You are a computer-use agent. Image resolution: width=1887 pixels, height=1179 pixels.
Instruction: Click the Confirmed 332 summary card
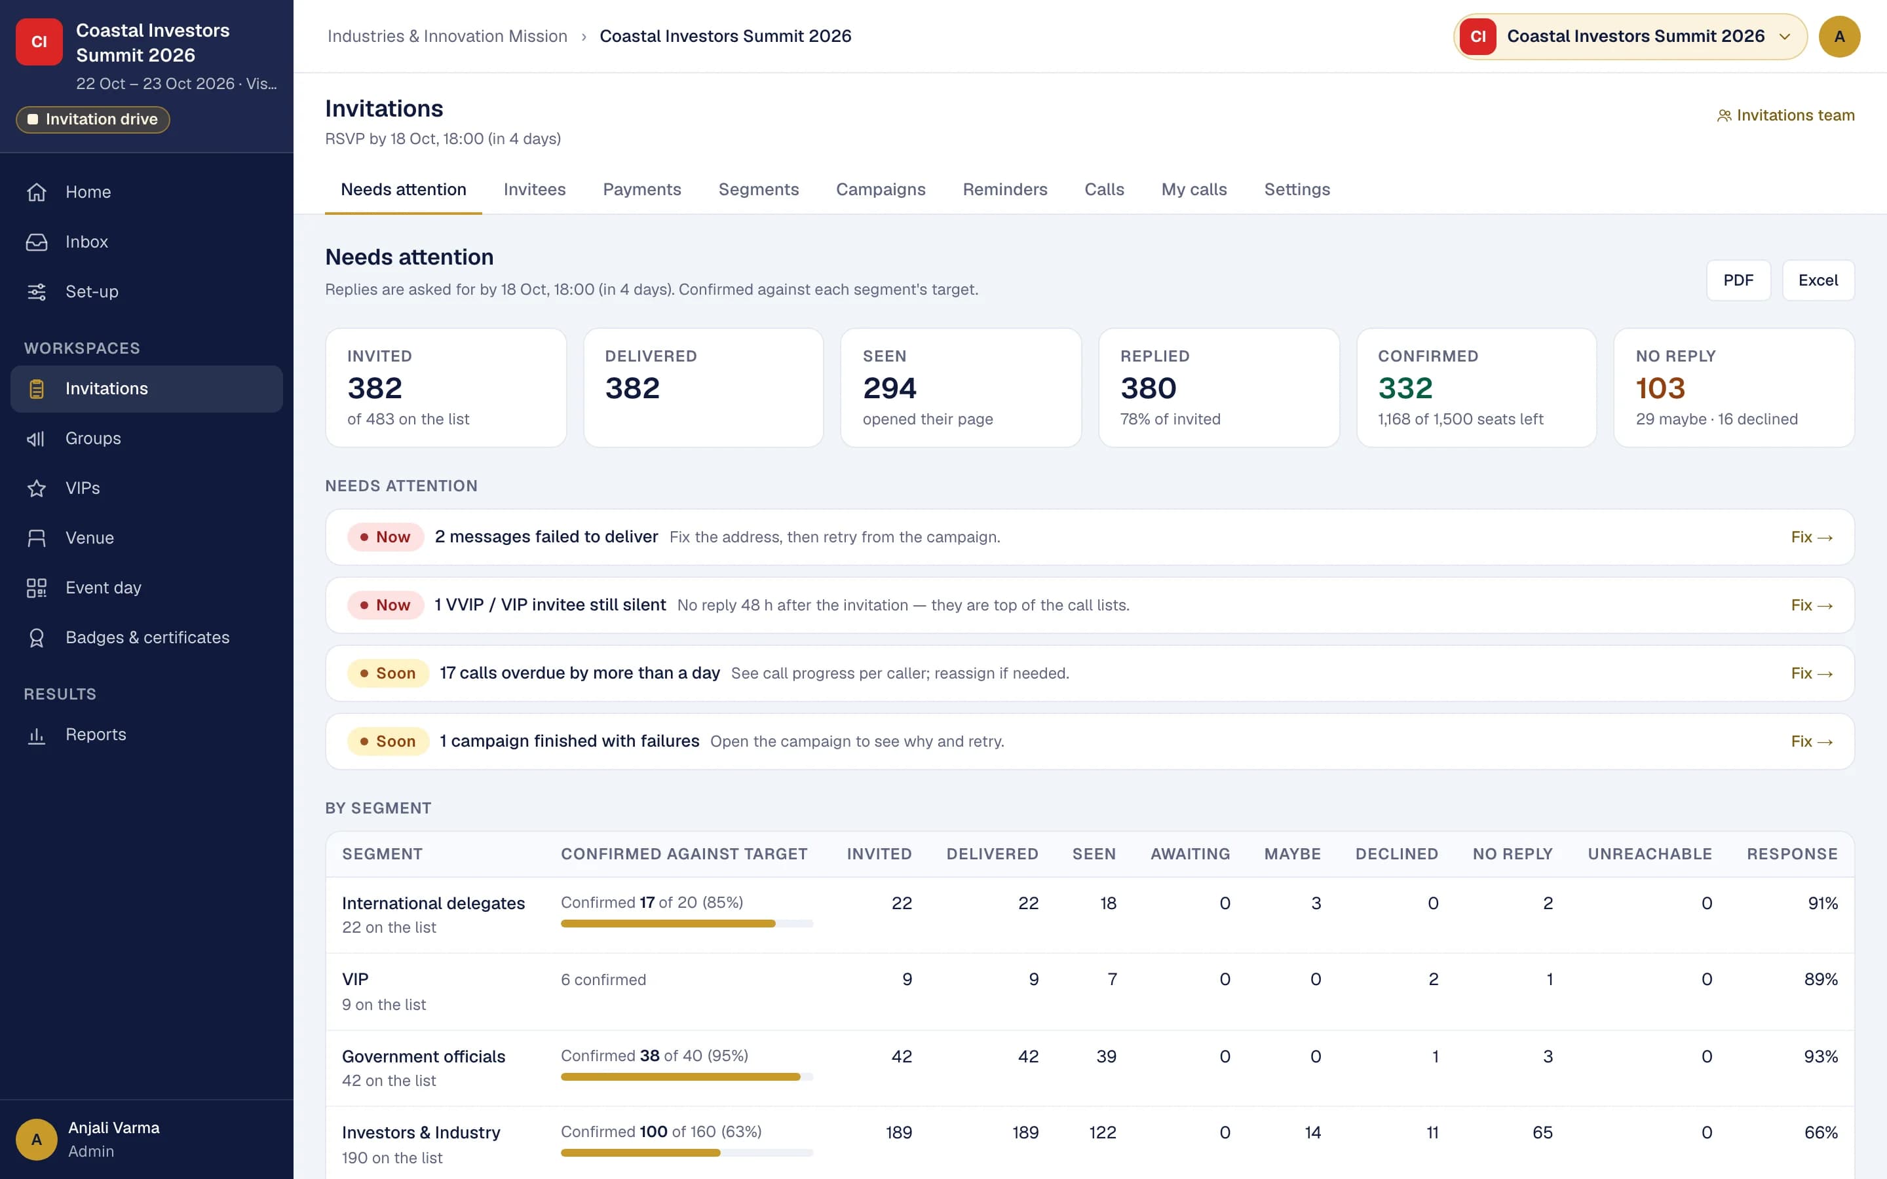[x=1476, y=388]
